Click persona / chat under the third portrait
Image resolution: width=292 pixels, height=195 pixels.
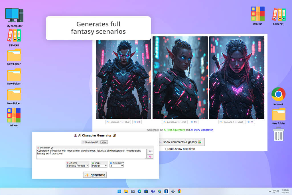pos(232,122)
